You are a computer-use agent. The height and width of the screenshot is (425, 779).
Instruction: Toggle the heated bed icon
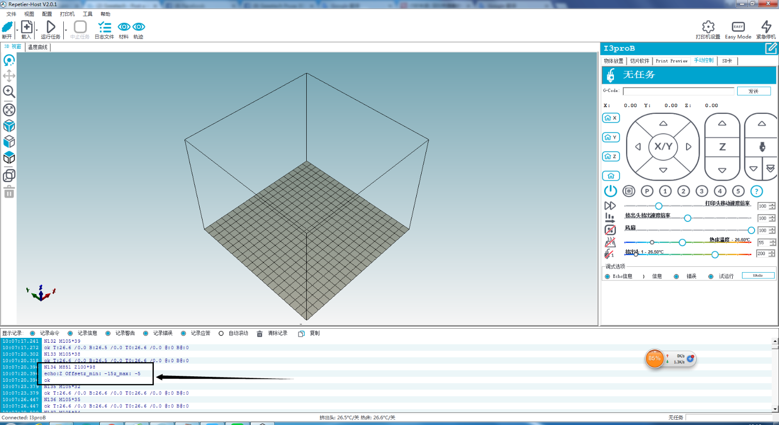click(x=610, y=242)
